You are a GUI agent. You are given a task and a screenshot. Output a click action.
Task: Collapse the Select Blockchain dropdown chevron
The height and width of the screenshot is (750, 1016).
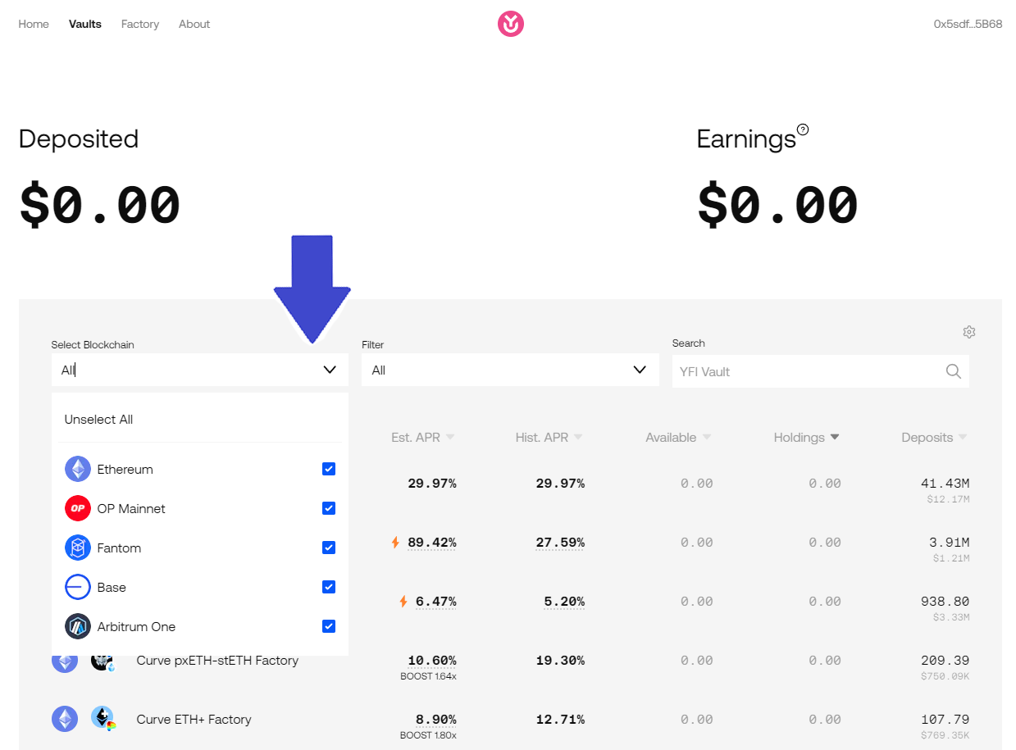[330, 370]
